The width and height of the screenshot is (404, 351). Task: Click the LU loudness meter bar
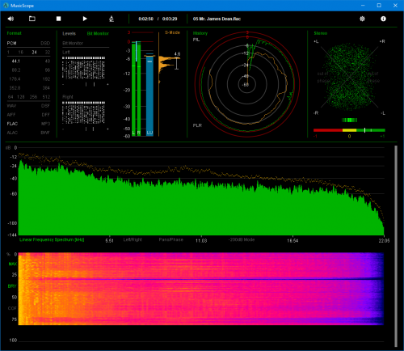(149, 95)
